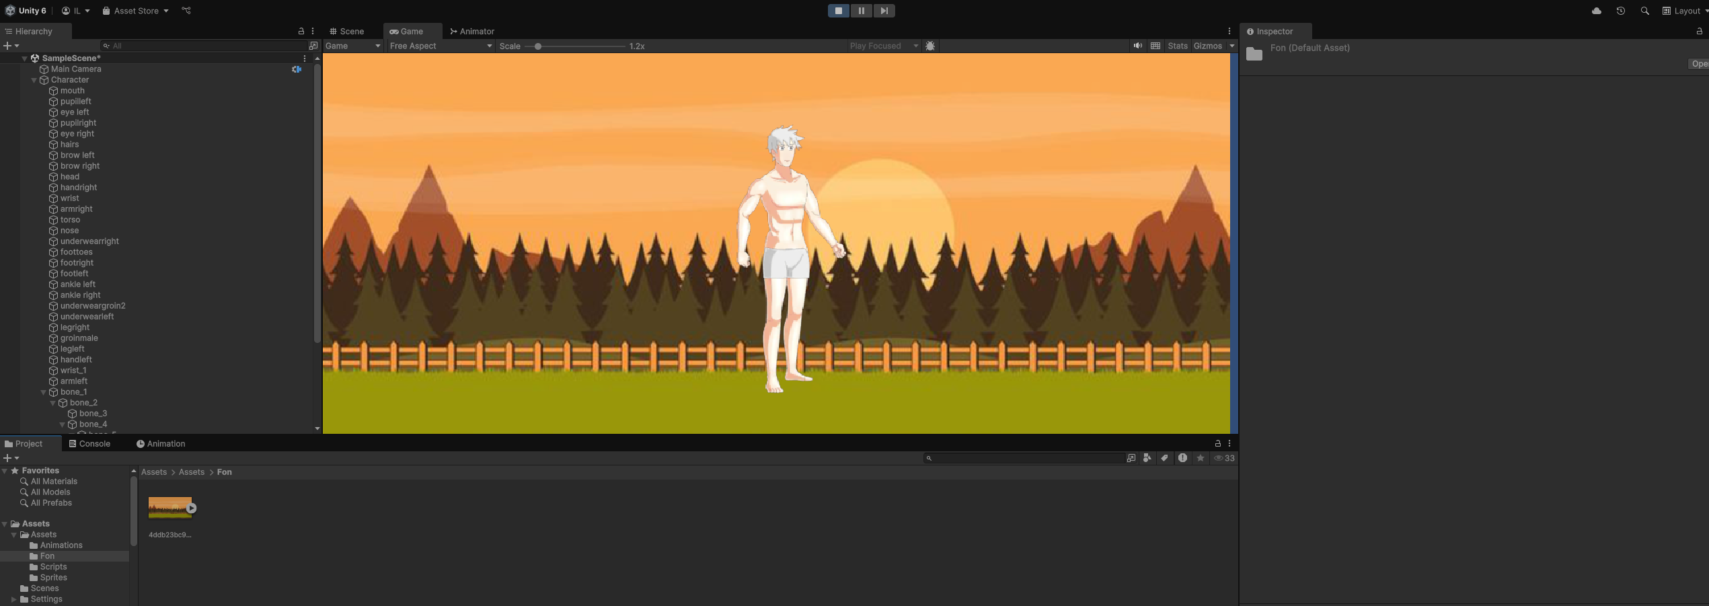Toggle Mute Audio in Game view

[1137, 46]
